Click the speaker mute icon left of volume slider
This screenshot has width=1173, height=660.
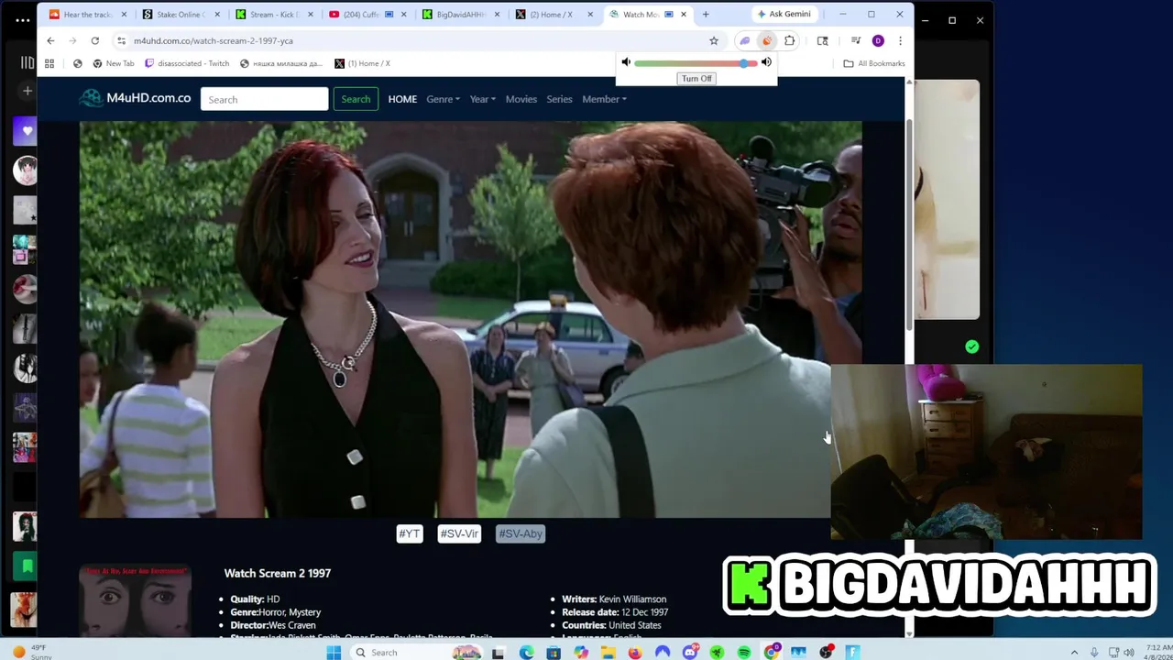626,62
